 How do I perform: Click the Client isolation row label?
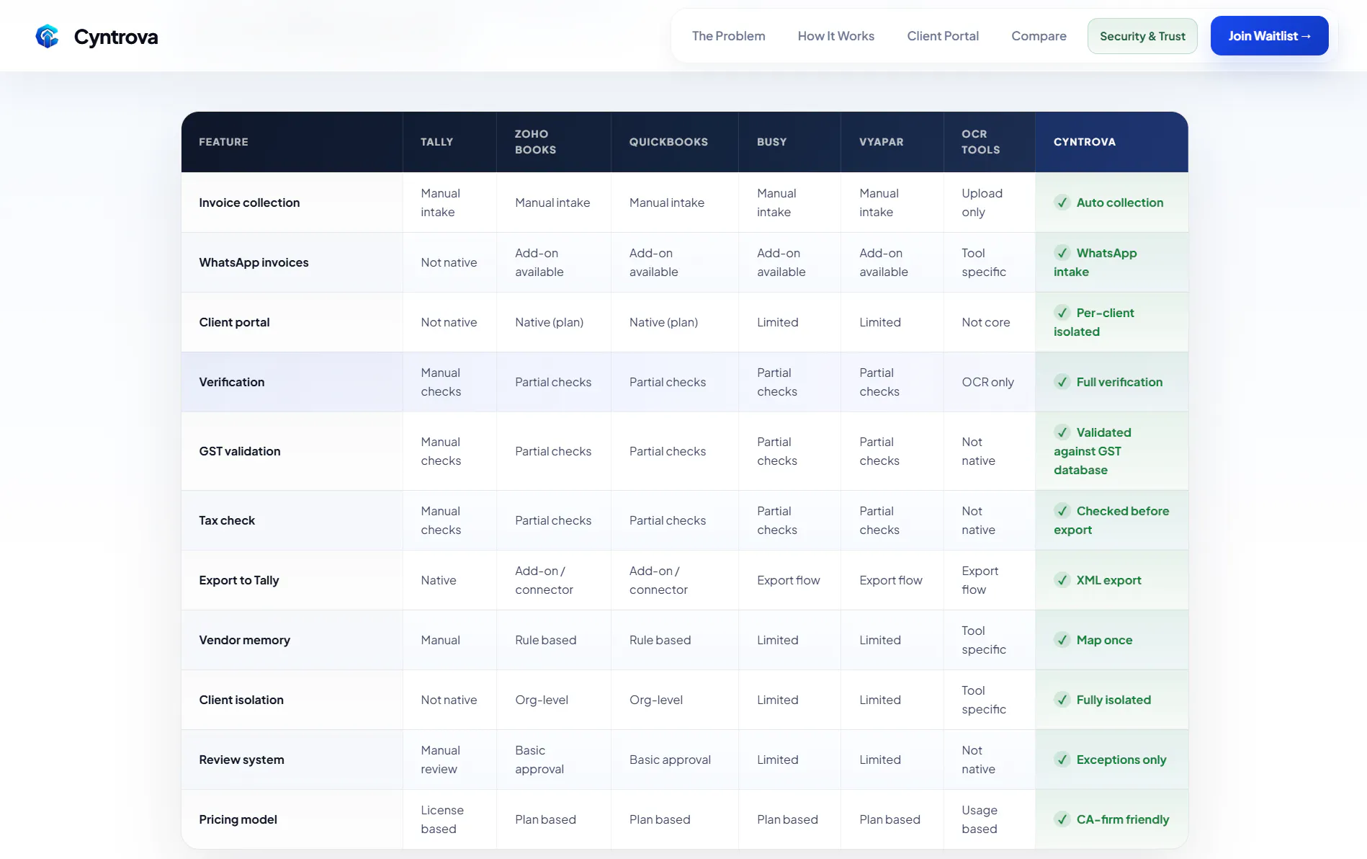[x=241, y=700]
